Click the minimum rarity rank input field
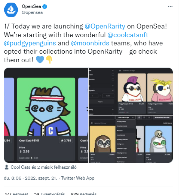Viewport: 181px width, 195px height. 93,96
